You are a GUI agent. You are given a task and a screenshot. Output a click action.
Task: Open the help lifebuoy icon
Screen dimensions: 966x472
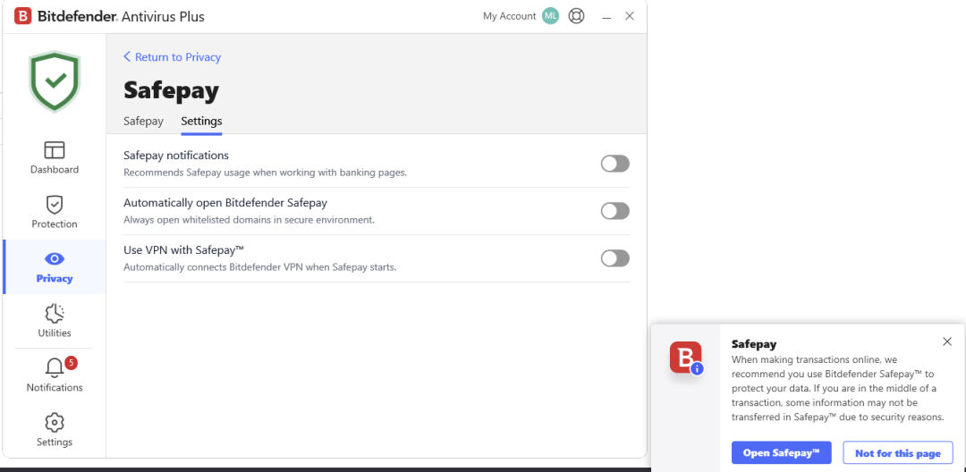coord(576,16)
